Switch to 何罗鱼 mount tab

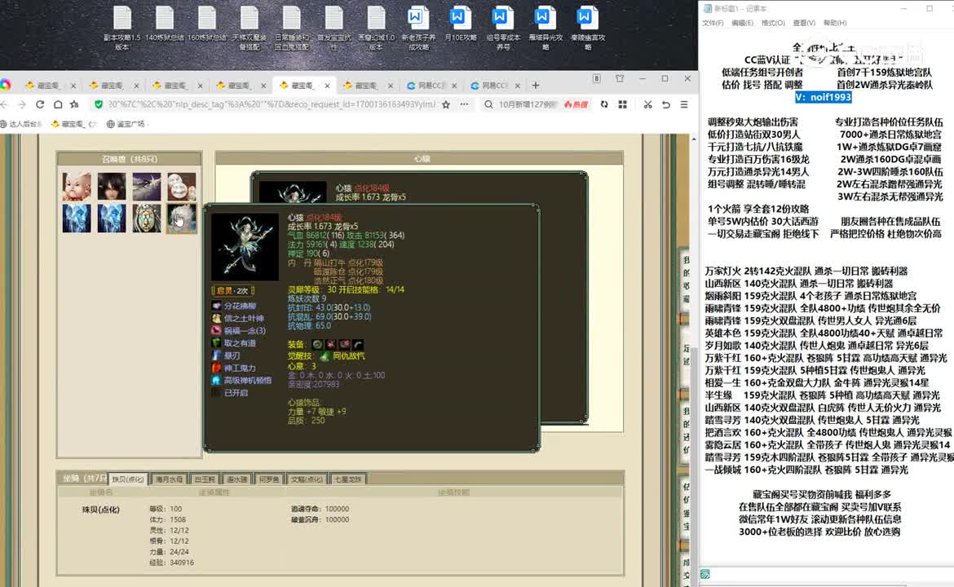269,479
